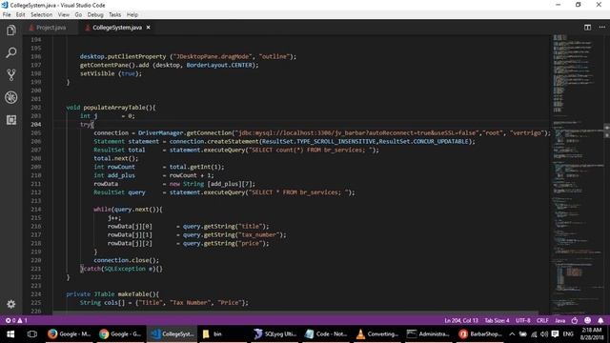
Task: Open the Extensions view
Action: tap(11, 120)
